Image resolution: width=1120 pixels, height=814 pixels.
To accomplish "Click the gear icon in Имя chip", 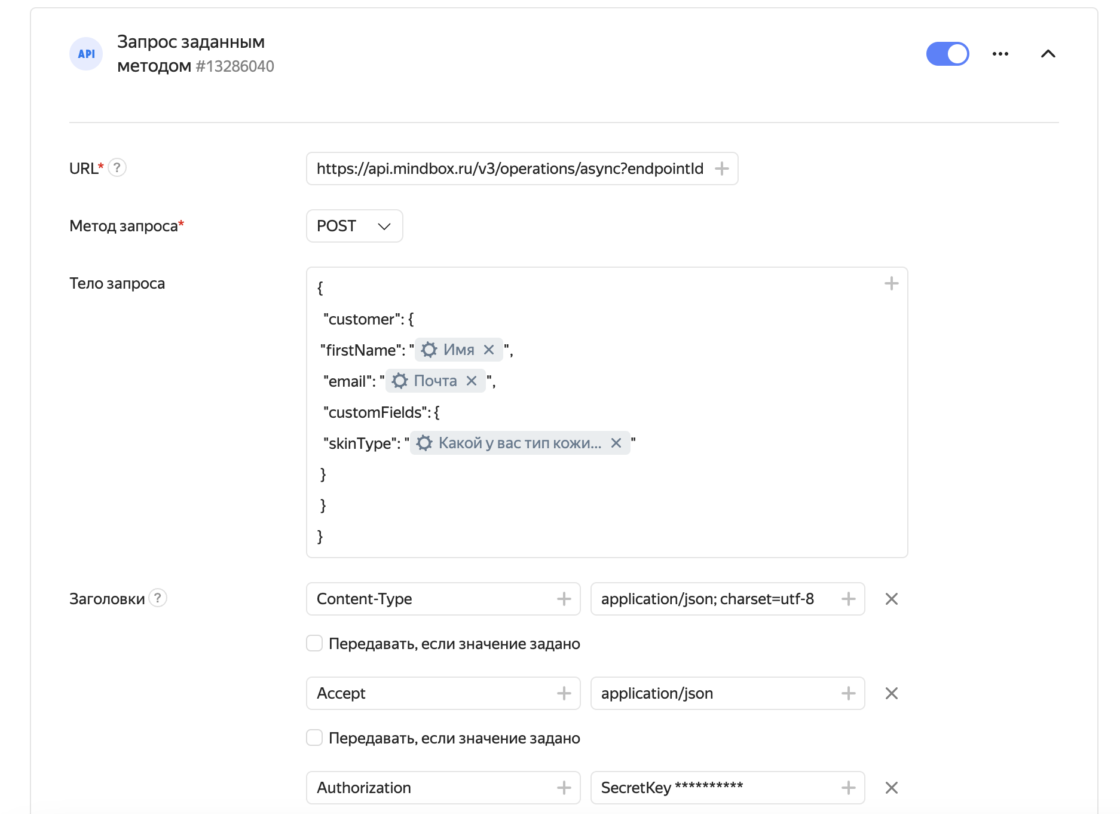I will click(429, 350).
